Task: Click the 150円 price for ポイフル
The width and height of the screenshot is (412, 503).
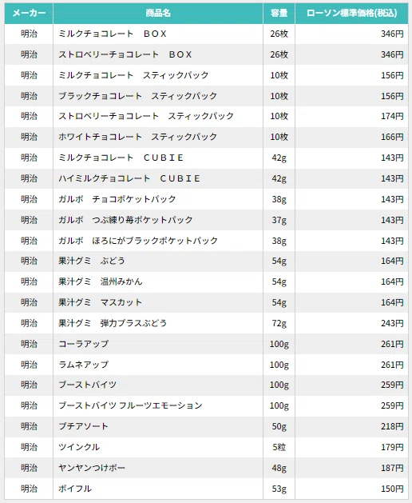Action: coord(392,489)
